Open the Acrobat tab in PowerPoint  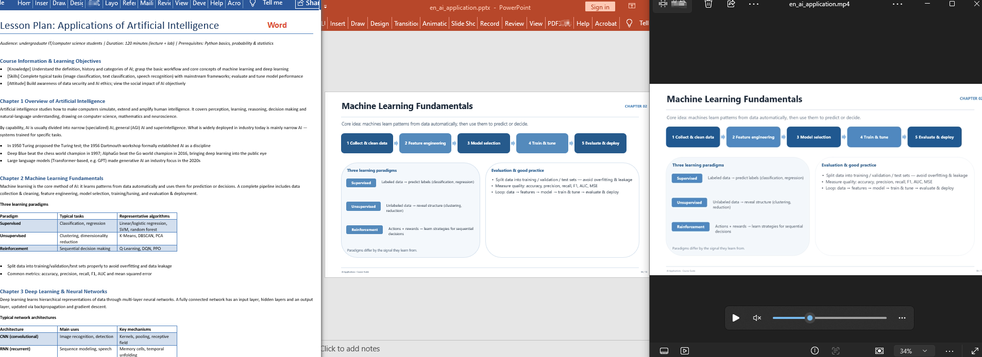coord(606,23)
